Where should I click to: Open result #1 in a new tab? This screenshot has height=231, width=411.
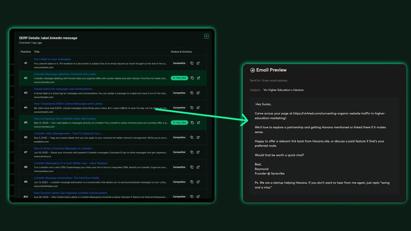pos(198,63)
